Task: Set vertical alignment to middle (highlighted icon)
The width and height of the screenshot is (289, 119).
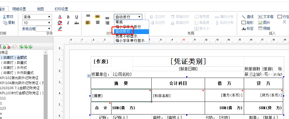Action: (x=97, y=17)
